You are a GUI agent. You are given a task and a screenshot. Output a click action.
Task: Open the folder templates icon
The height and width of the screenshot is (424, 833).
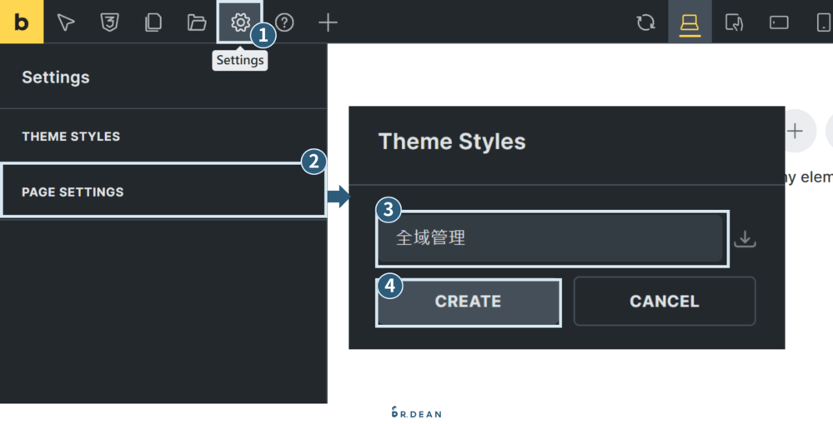pyautogui.click(x=197, y=22)
